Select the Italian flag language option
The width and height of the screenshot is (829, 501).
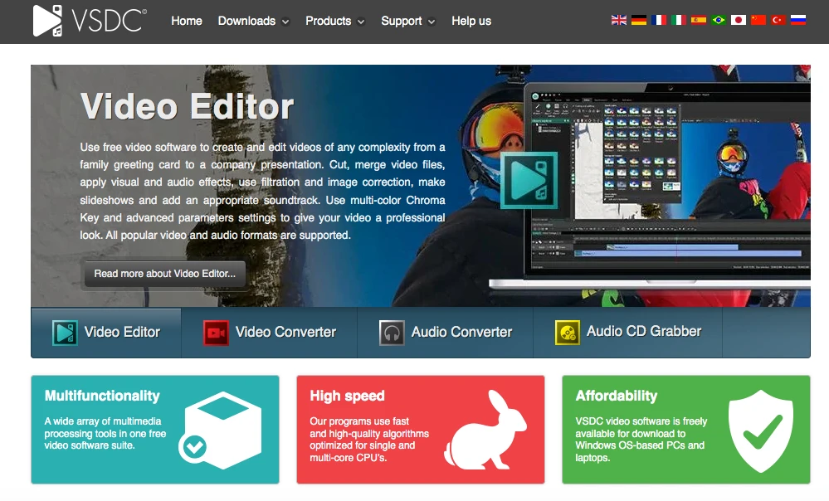678,20
